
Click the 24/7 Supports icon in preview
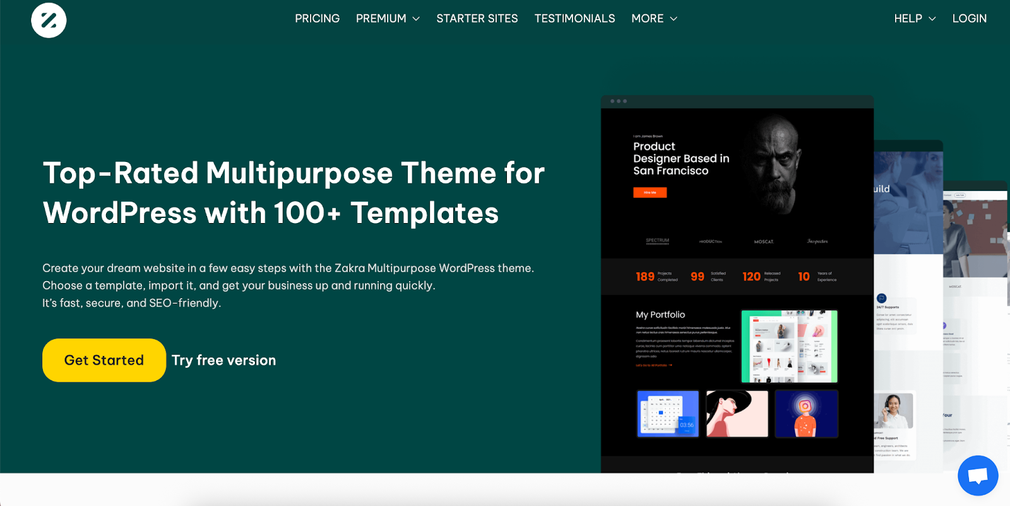(x=882, y=298)
